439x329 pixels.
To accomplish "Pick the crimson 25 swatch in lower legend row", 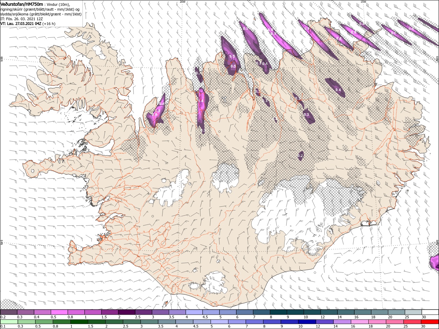I will tap(412, 322).
